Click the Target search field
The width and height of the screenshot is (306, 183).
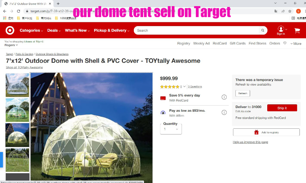click(x=197, y=31)
